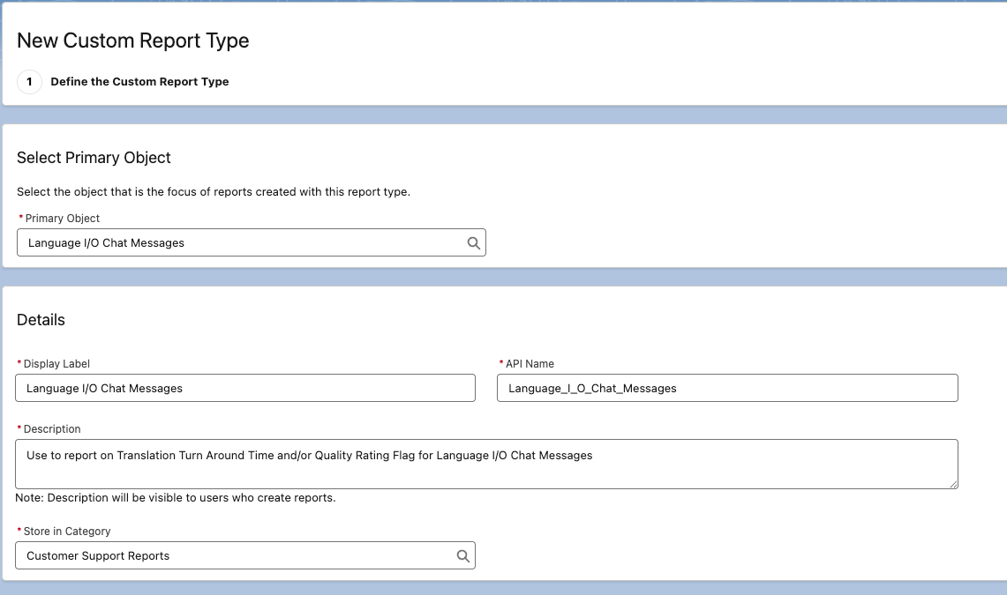Click the Description textarea resize handle
This screenshot has width=1007, height=595.
[x=954, y=485]
